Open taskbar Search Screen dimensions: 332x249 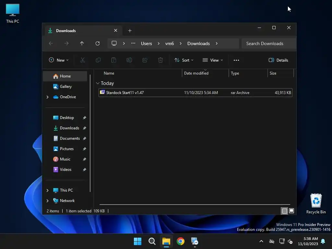tap(152, 241)
